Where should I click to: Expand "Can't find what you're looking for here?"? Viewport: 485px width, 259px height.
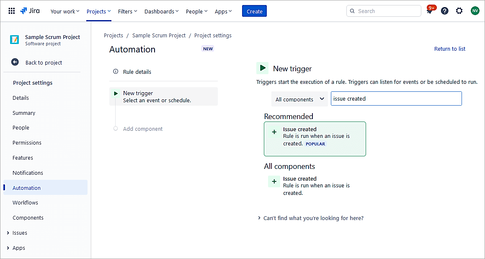[x=310, y=218]
